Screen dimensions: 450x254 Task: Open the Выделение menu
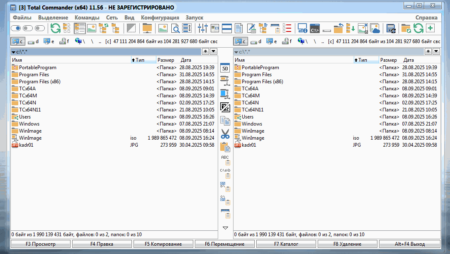click(x=53, y=17)
